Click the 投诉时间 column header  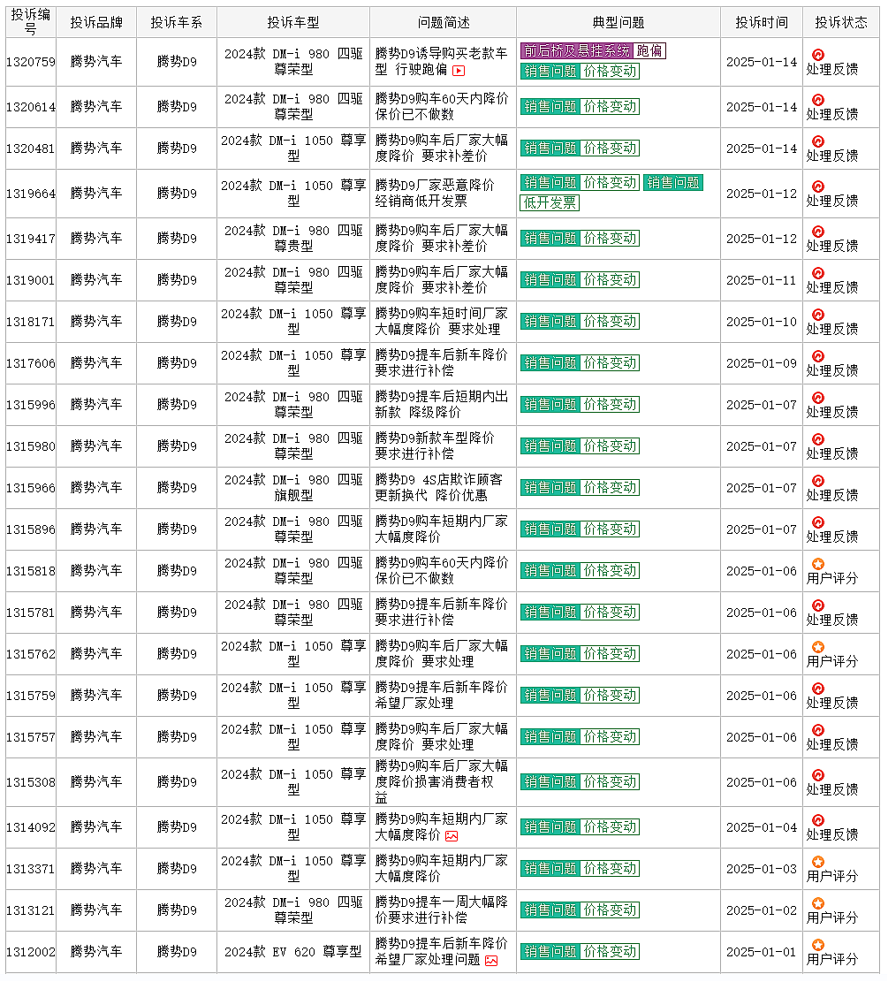click(761, 23)
